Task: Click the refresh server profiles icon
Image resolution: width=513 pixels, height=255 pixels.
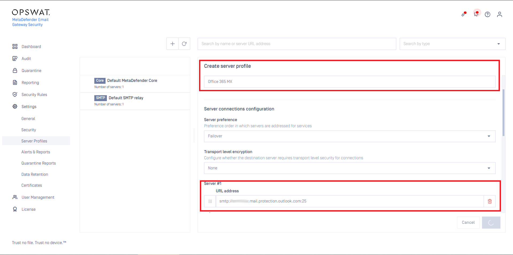Action: [x=184, y=44]
